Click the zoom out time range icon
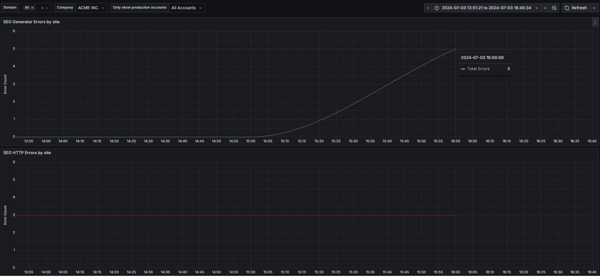The width and height of the screenshot is (600, 278). 554,8
